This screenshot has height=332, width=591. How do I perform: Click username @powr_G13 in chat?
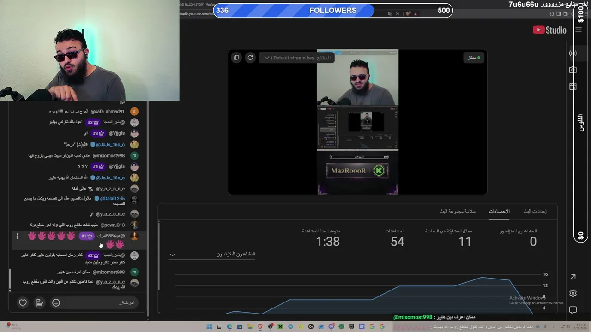click(112, 225)
